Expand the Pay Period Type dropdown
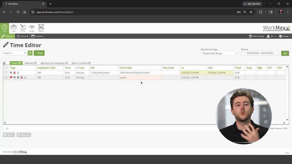 pos(219,53)
